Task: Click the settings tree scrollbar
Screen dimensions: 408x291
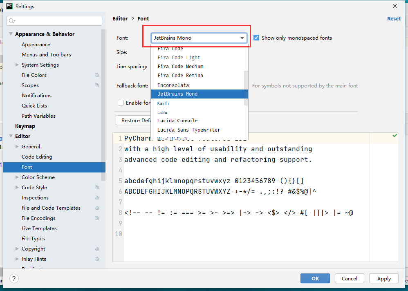Action: click(103, 105)
